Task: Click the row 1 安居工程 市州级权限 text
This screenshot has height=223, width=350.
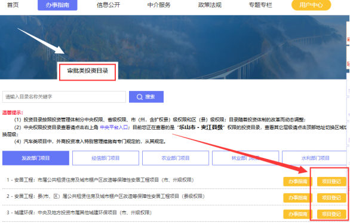Action: (100, 180)
